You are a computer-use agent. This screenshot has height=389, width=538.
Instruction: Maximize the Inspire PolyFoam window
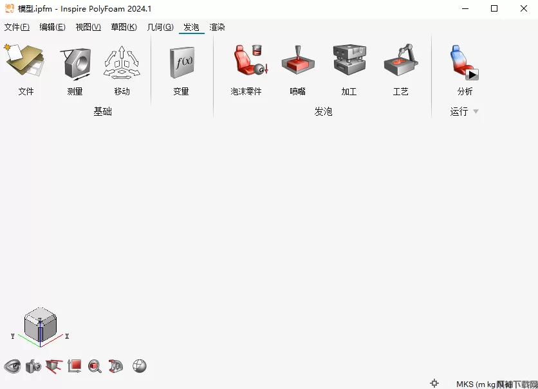[494, 8]
